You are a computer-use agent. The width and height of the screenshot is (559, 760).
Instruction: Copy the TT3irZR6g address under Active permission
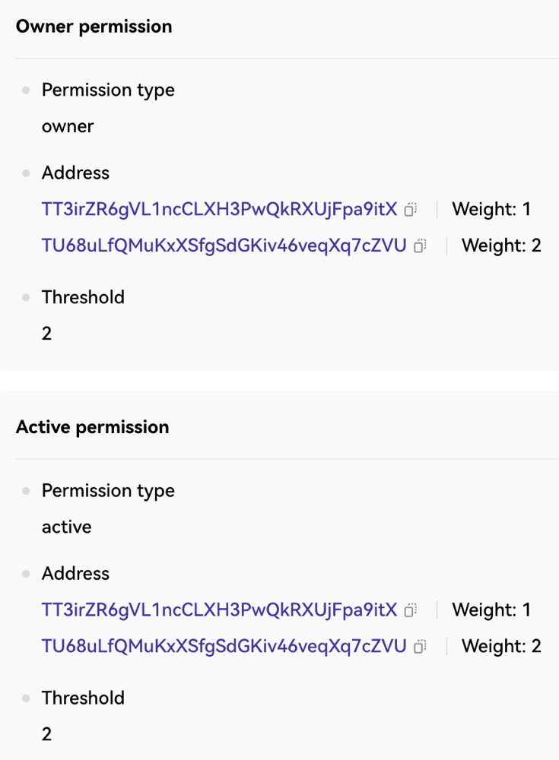point(411,610)
